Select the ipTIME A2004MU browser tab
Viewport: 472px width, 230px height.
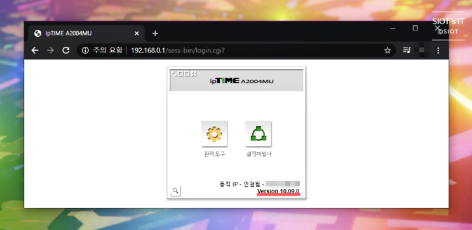[x=86, y=34]
